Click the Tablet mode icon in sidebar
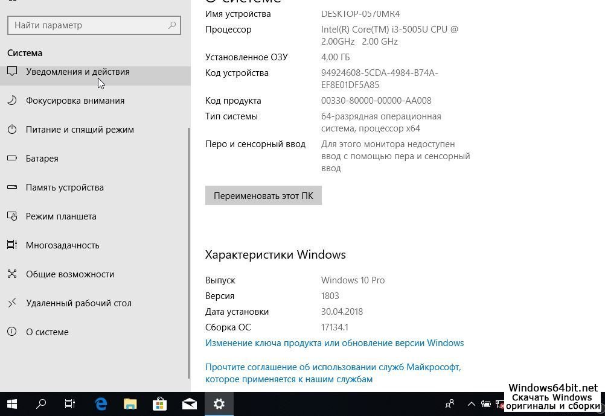Image resolution: width=605 pixels, height=416 pixels. (x=11, y=216)
